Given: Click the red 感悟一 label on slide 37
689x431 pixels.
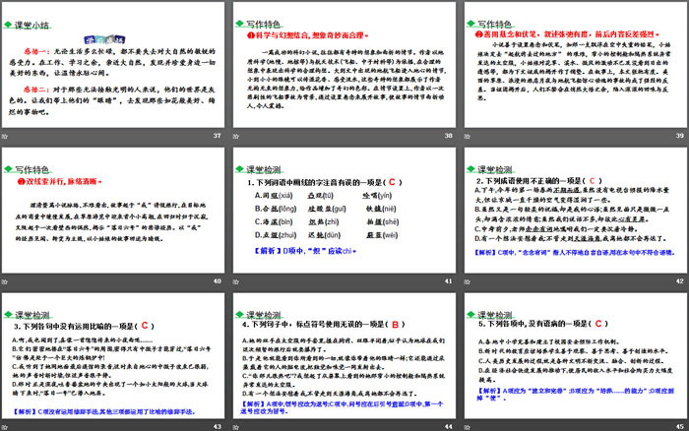Looking at the screenshot, I should (x=35, y=51).
